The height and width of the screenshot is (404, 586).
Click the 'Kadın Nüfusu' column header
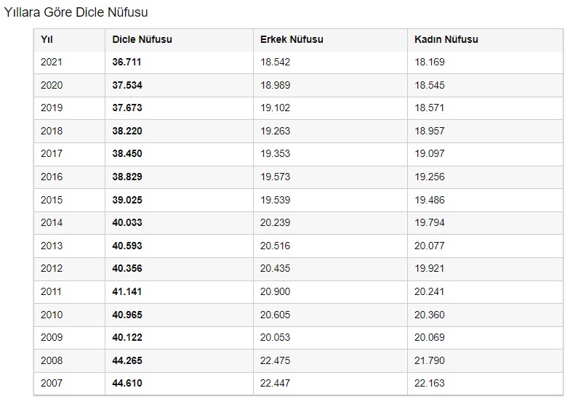(x=446, y=39)
